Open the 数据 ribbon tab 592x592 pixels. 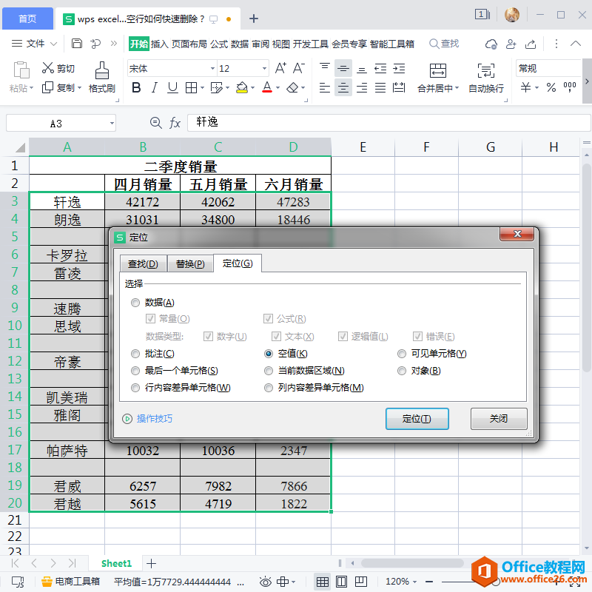click(240, 44)
